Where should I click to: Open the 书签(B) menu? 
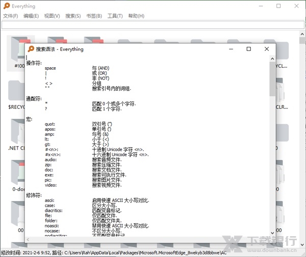tap(94, 16)
